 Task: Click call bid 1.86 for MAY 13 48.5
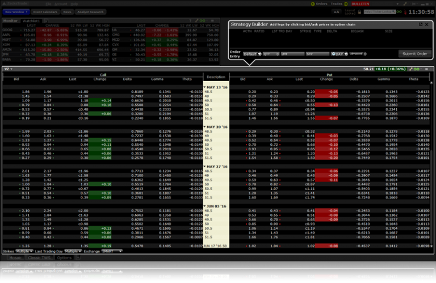coord(26,92)
